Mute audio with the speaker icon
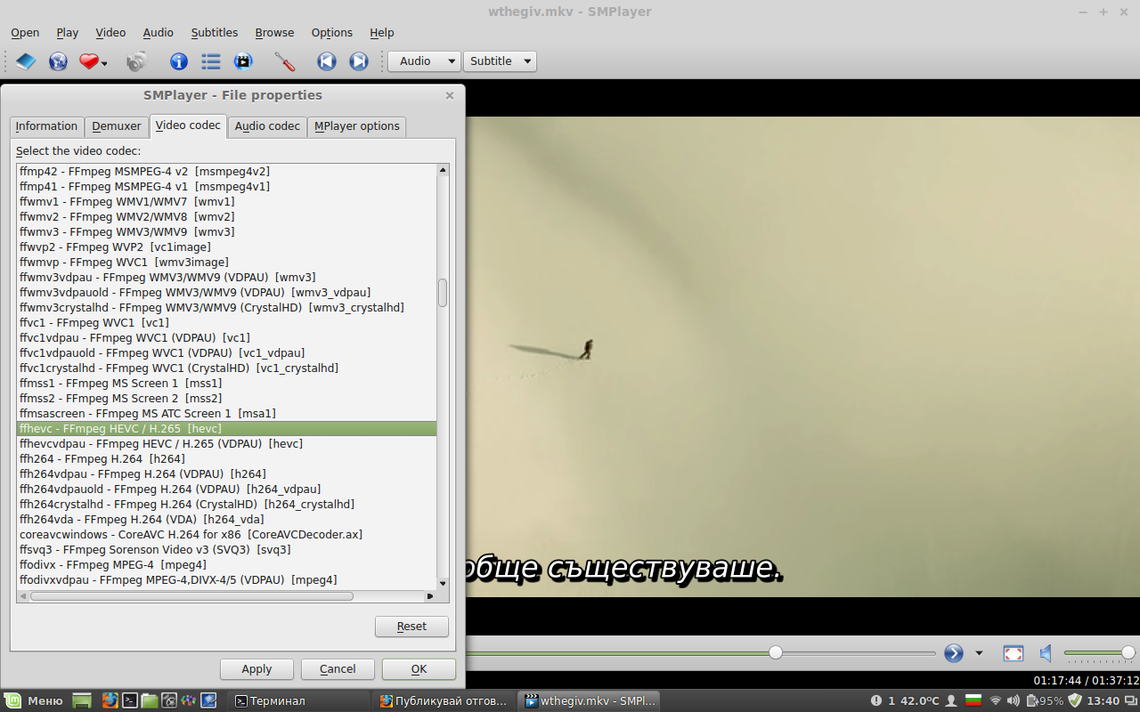The image size is (1140, 712). point(1046,653)
